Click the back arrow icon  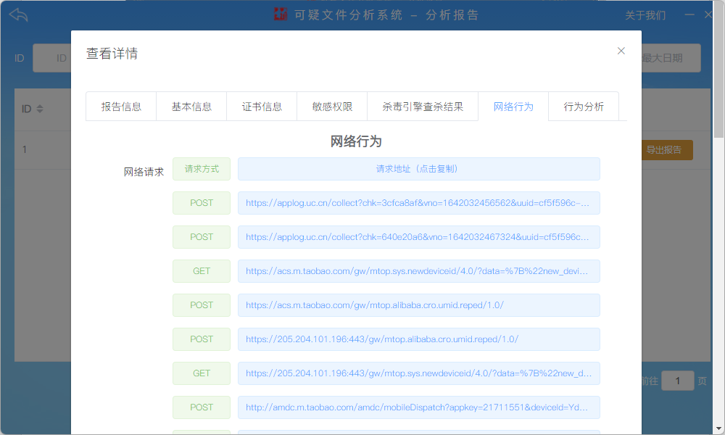19,14
